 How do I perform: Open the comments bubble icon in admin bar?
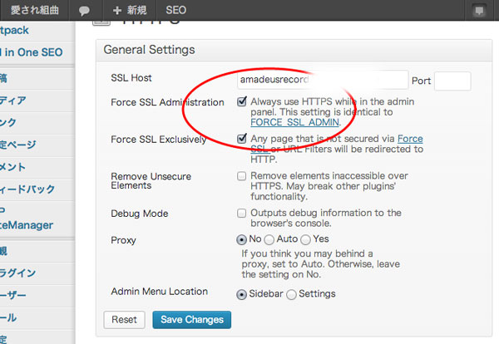tap(84, 11)
